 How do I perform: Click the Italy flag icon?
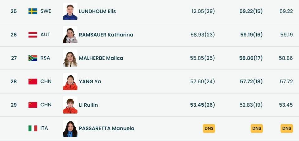[x=33, y=128]
